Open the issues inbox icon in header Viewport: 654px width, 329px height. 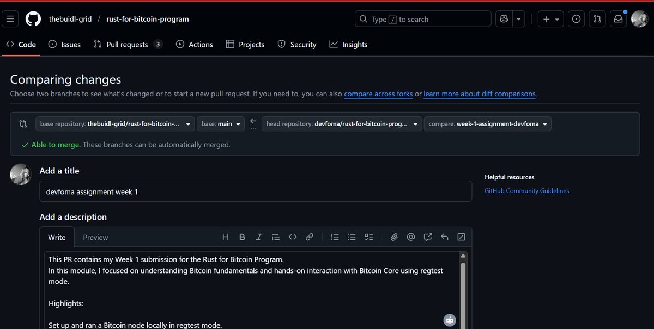point(576,19)
